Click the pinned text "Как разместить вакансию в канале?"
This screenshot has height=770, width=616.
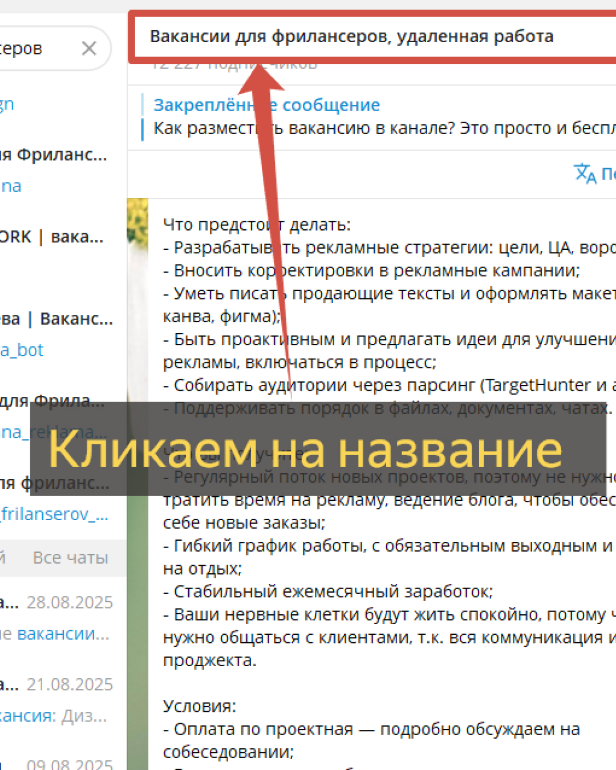tap(305, 128)
